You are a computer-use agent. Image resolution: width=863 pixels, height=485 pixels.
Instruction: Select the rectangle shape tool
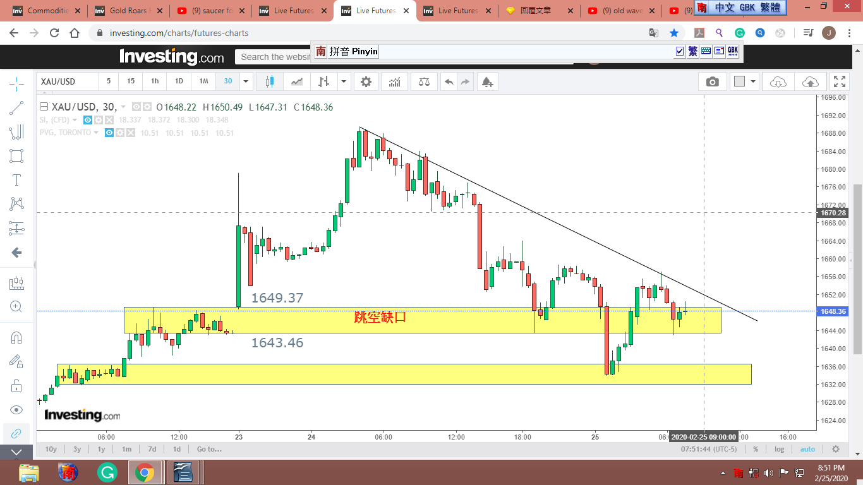[x=16, y=156]
